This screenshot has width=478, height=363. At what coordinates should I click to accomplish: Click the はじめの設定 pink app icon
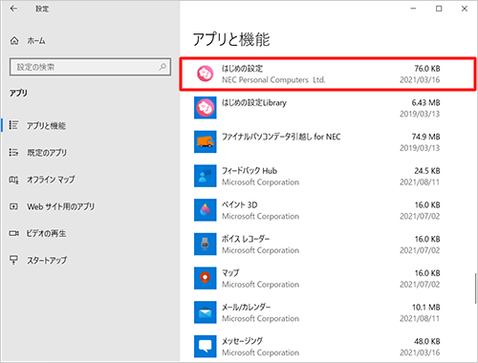(x=206, y=74)
